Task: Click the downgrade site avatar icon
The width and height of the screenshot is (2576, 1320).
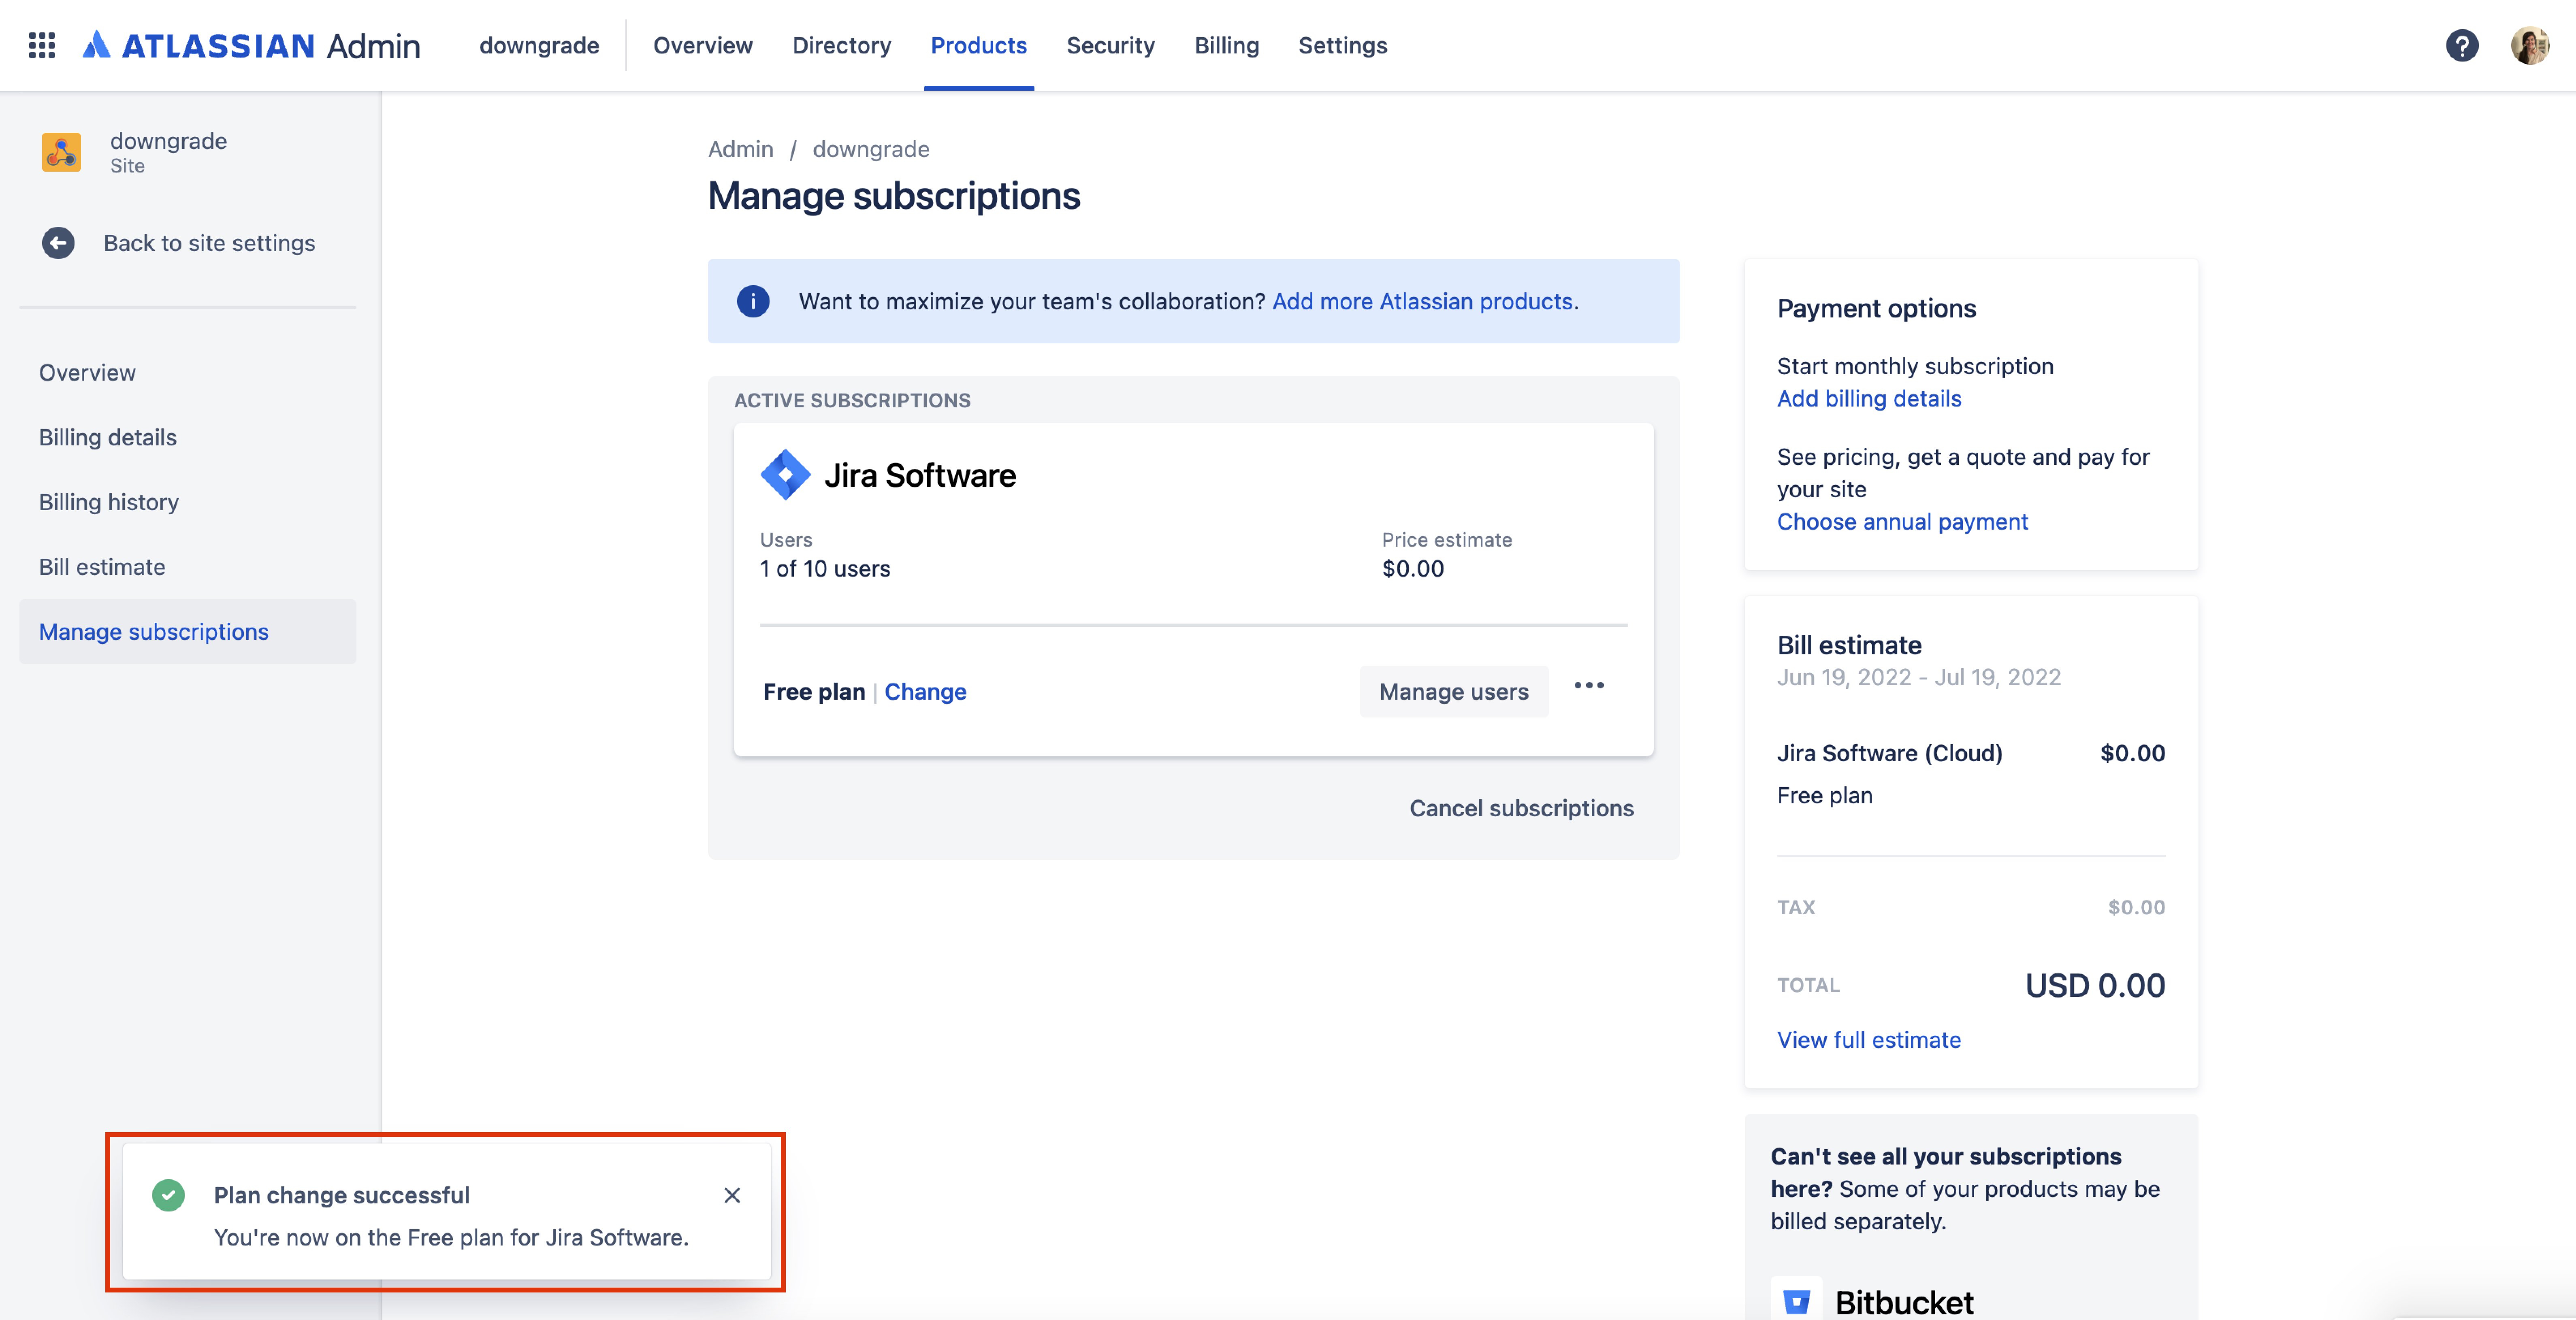Action: pos(61,152)
